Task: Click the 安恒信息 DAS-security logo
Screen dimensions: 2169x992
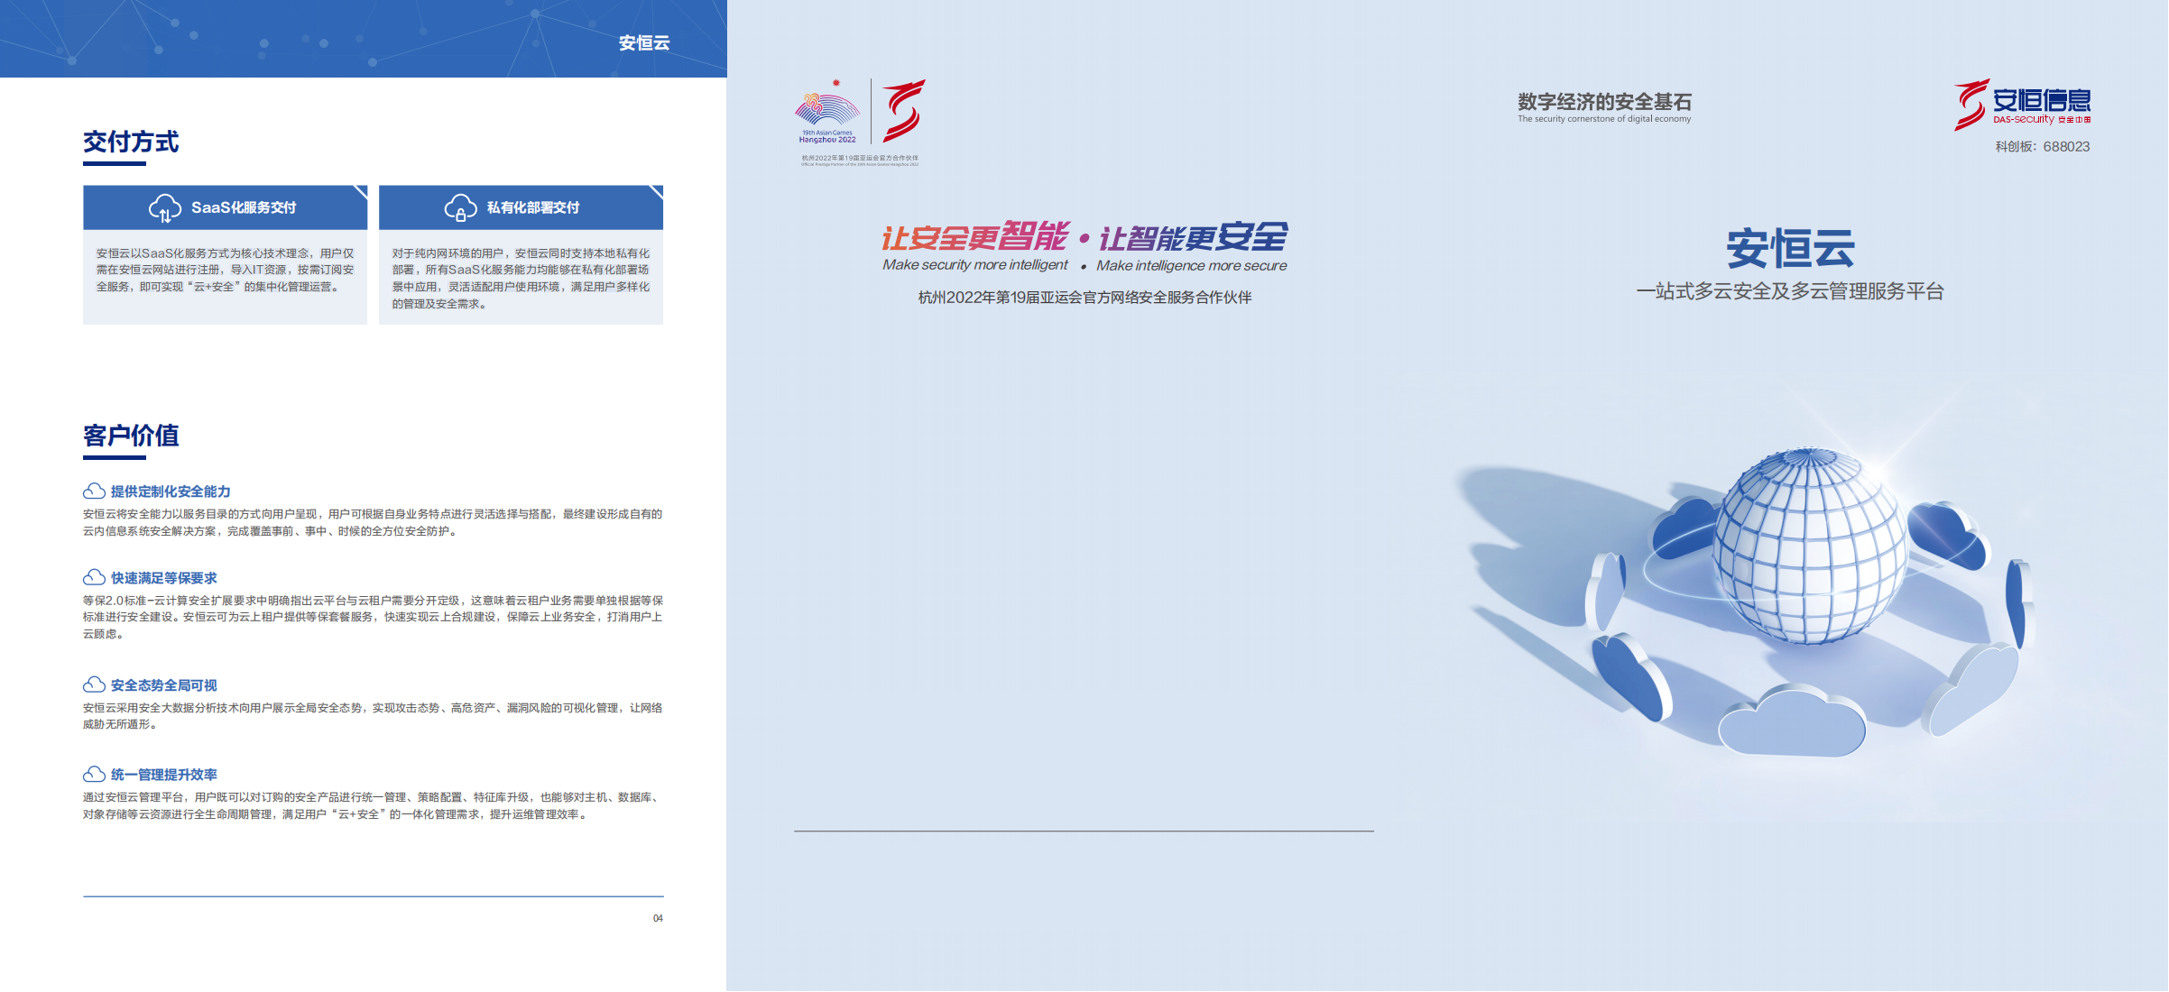Action: click(x=2022, y=105)
